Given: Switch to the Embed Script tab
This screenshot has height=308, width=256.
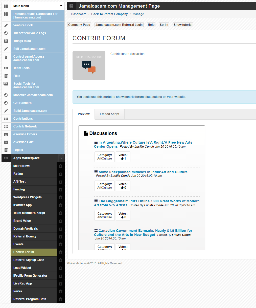Looking at the screenshot, I should click(x=110, y=114).
